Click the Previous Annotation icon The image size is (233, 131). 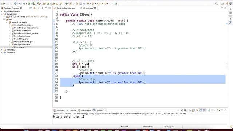[x=93, y=4]
